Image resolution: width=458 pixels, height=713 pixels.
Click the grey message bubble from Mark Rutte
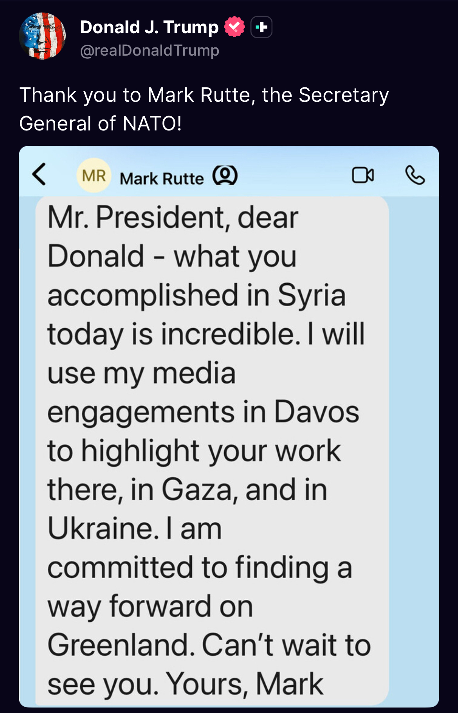[211, 451]
